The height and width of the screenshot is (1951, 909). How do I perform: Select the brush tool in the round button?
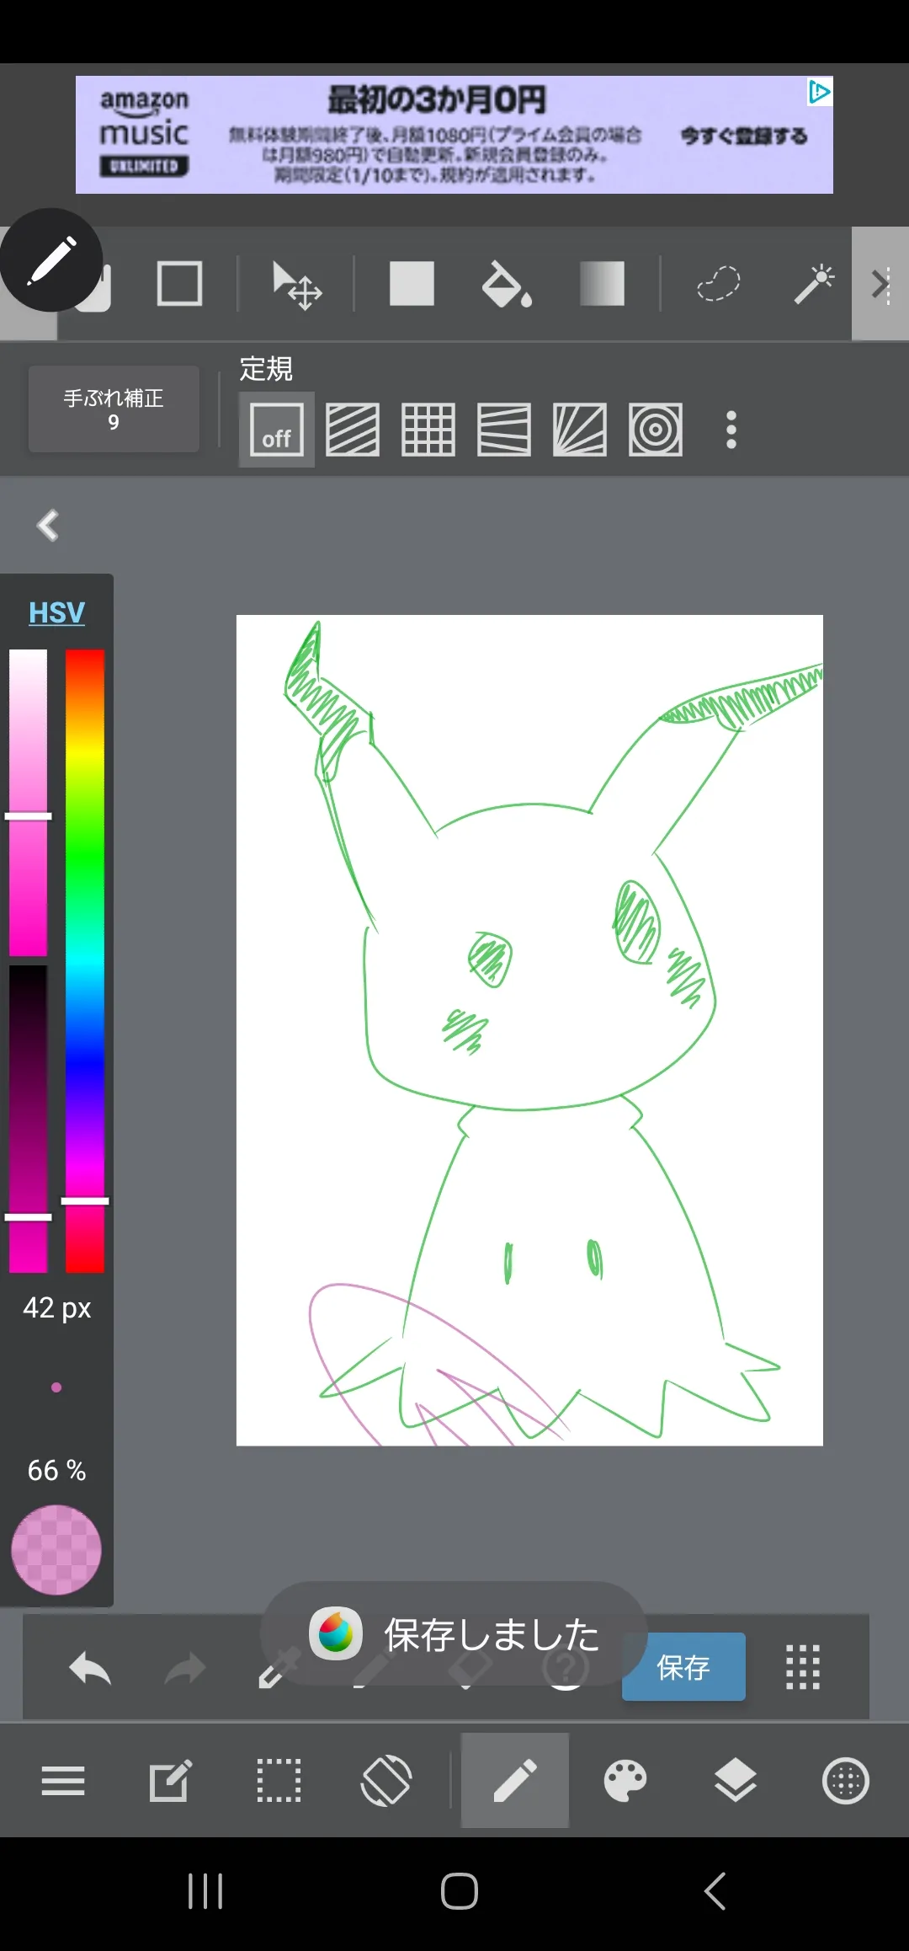tap(51, 260)
